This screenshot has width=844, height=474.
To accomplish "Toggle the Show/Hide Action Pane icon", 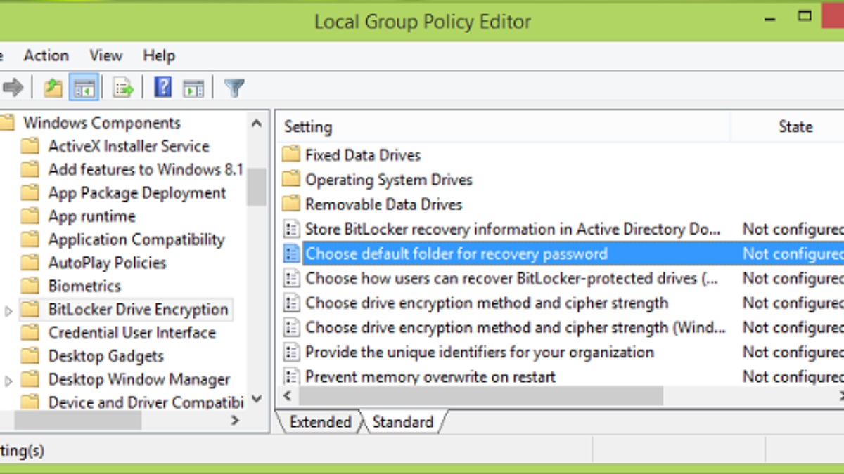I will 193,88.
